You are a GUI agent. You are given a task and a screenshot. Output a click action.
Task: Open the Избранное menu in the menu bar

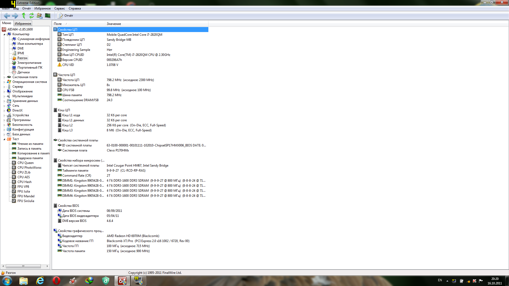(x=42, y=8)
